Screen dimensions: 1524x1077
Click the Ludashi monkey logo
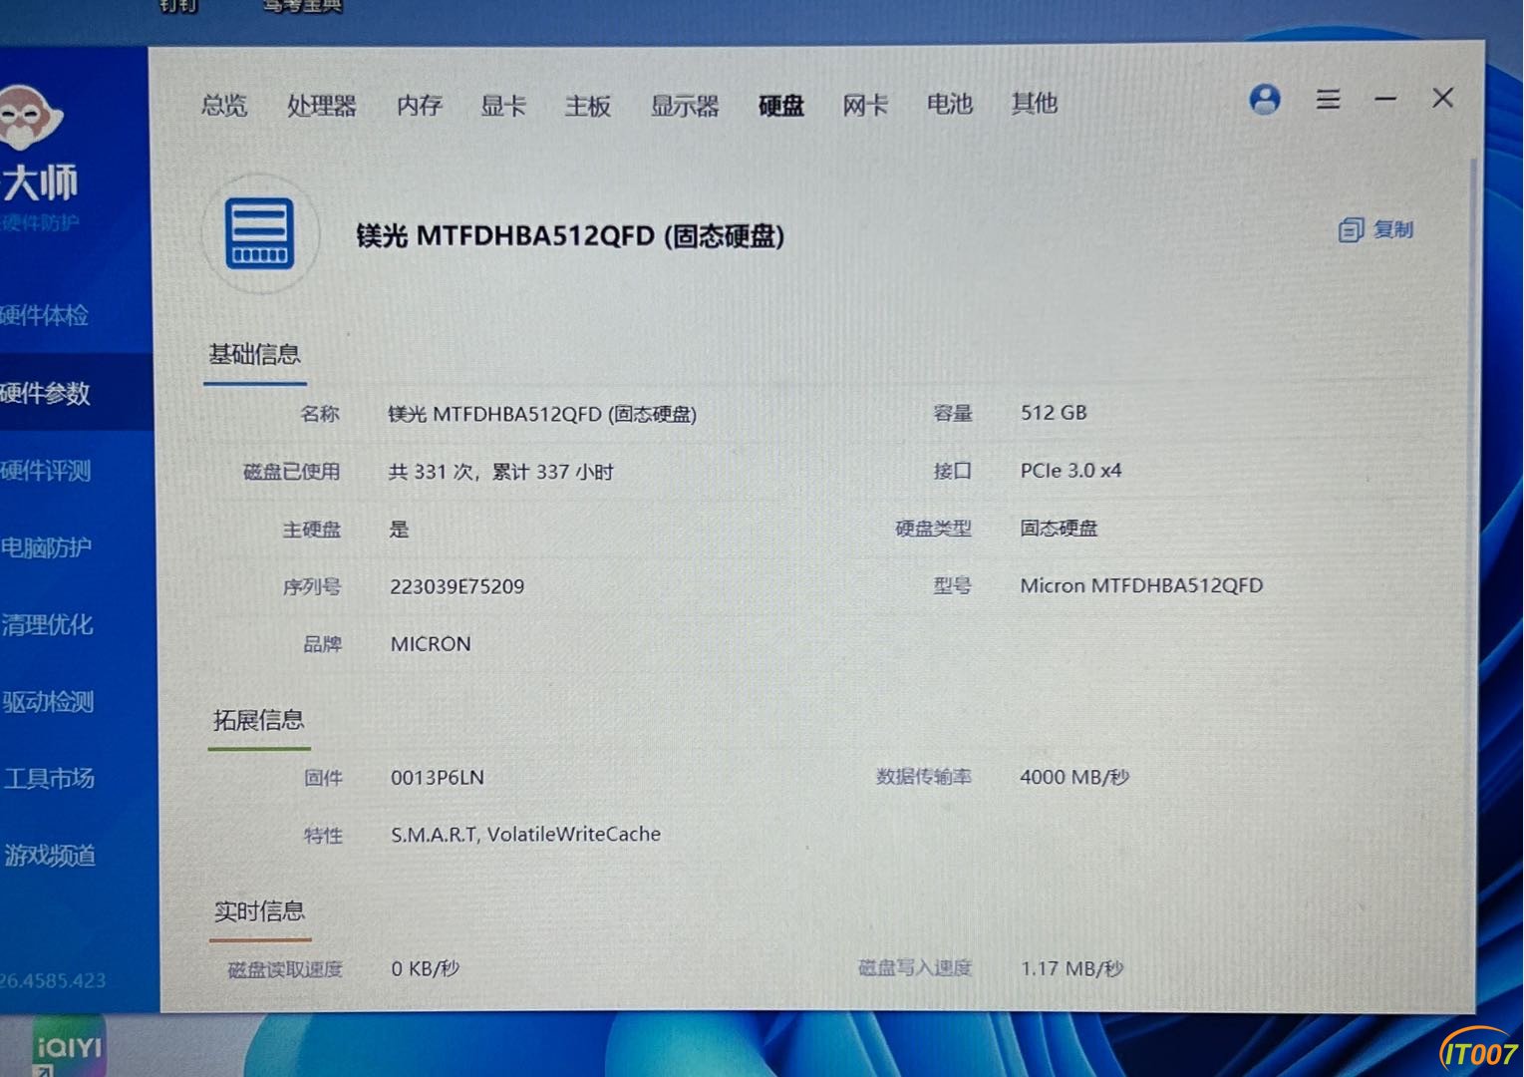(30, 120)
